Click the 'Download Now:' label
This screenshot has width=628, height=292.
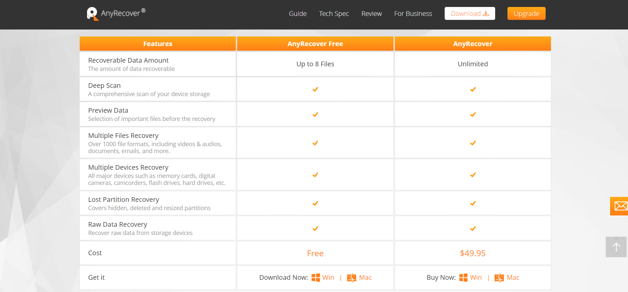(x=284, y=277)
